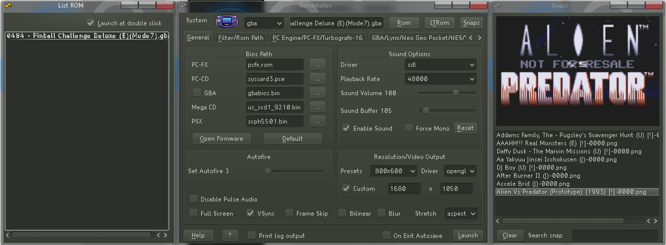Select Pinball Challenge Deluxe ROM entry
The height and width of the screenshot is (245, 666).
[87, 36]
